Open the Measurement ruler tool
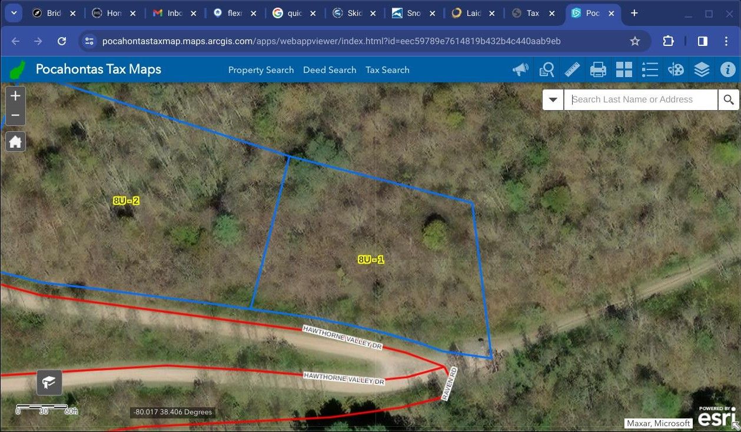 click(572, 69)
